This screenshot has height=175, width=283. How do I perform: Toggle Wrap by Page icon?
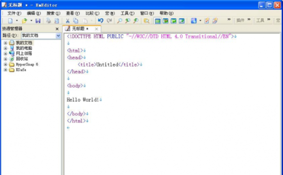(x=182, y=21)
